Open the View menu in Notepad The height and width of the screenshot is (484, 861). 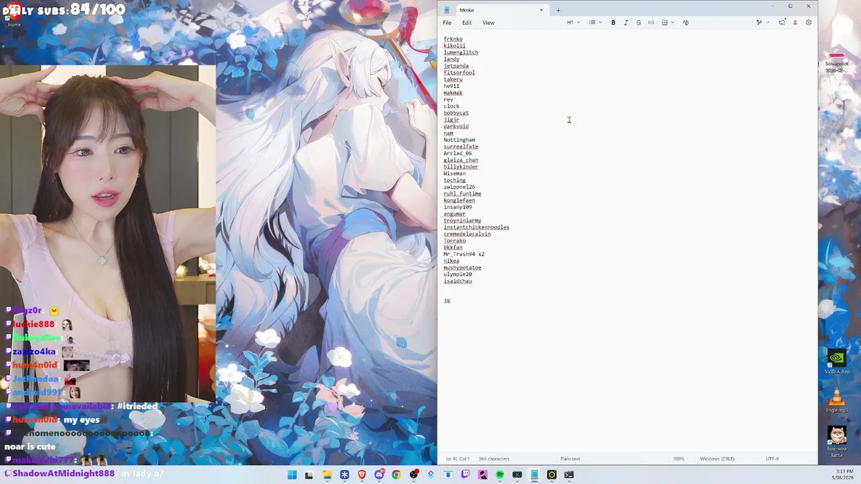(x=488, y=23)
